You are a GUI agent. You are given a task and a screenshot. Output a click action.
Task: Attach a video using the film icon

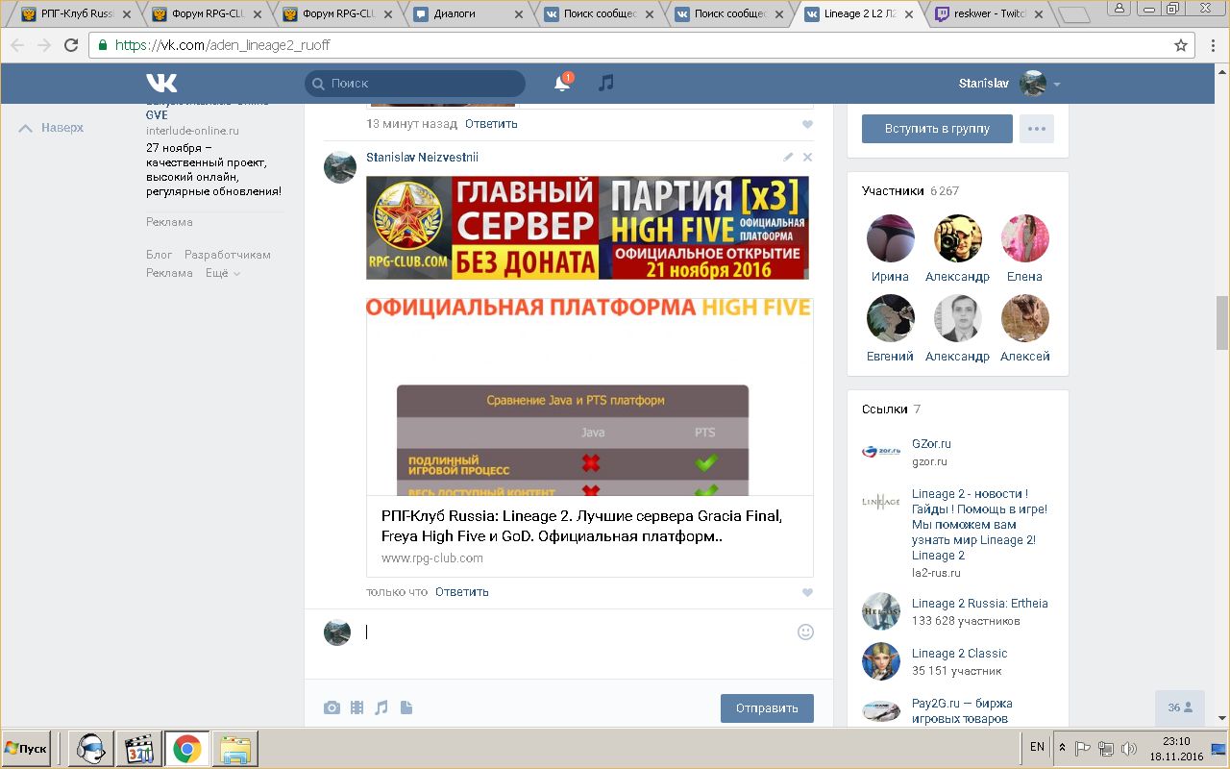[x=357, y=708]
